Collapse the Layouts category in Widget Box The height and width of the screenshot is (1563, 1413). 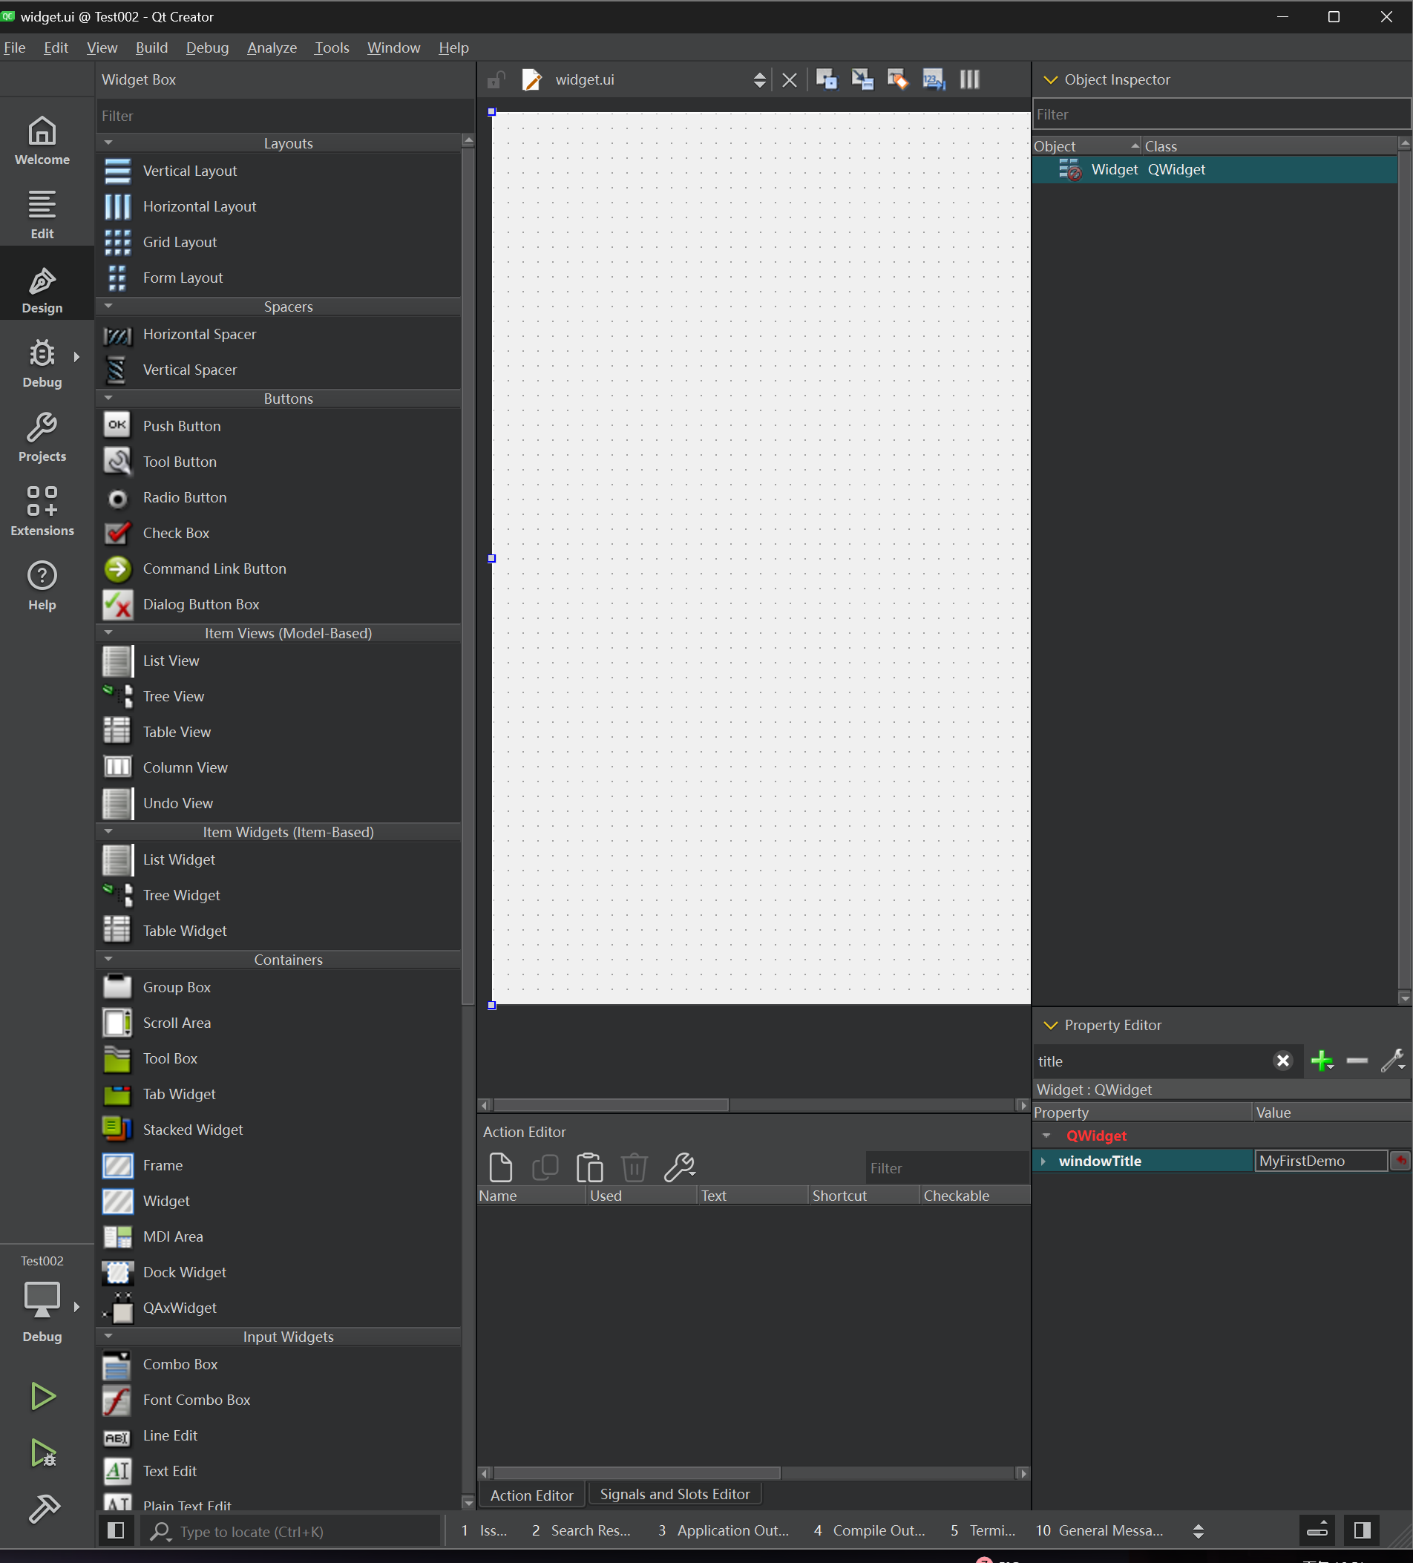click(108, 143)
